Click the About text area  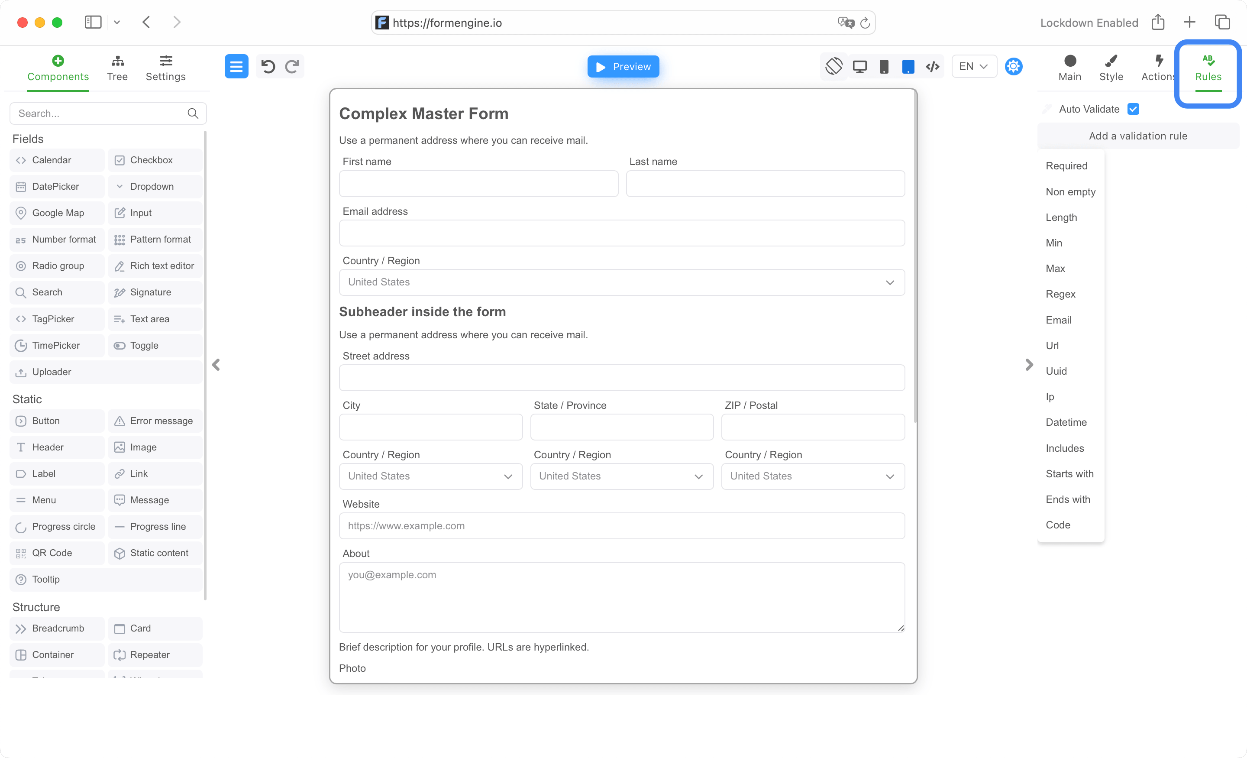(x=621, y=597)
